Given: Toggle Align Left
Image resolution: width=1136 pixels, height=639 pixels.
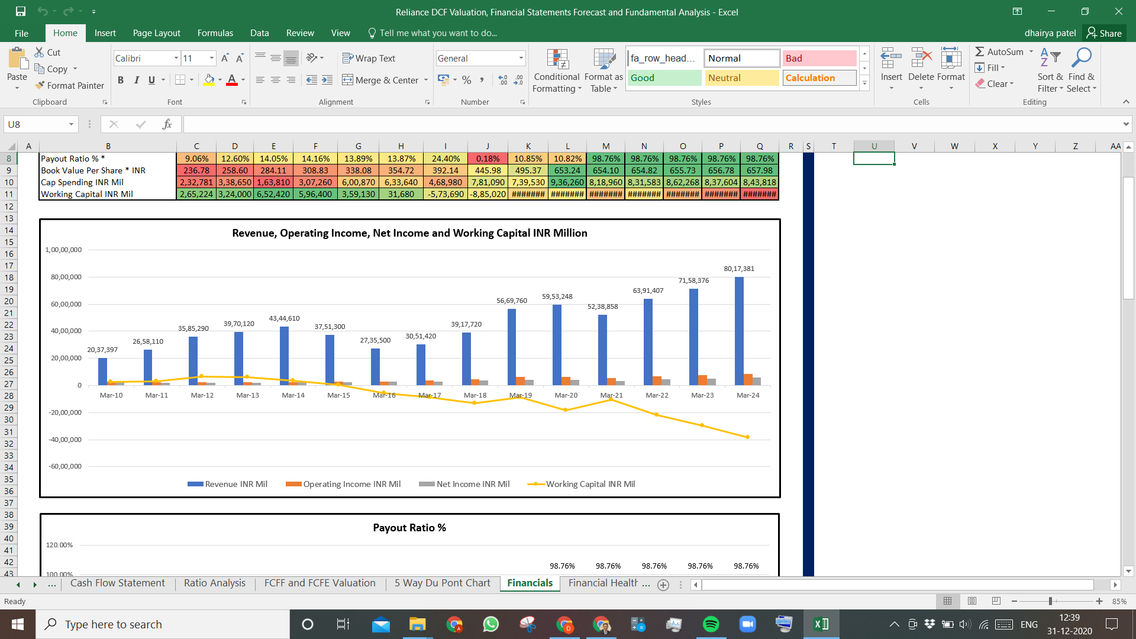Looking at the screenshot, I should pyautogui.click(x=260, y=80).
